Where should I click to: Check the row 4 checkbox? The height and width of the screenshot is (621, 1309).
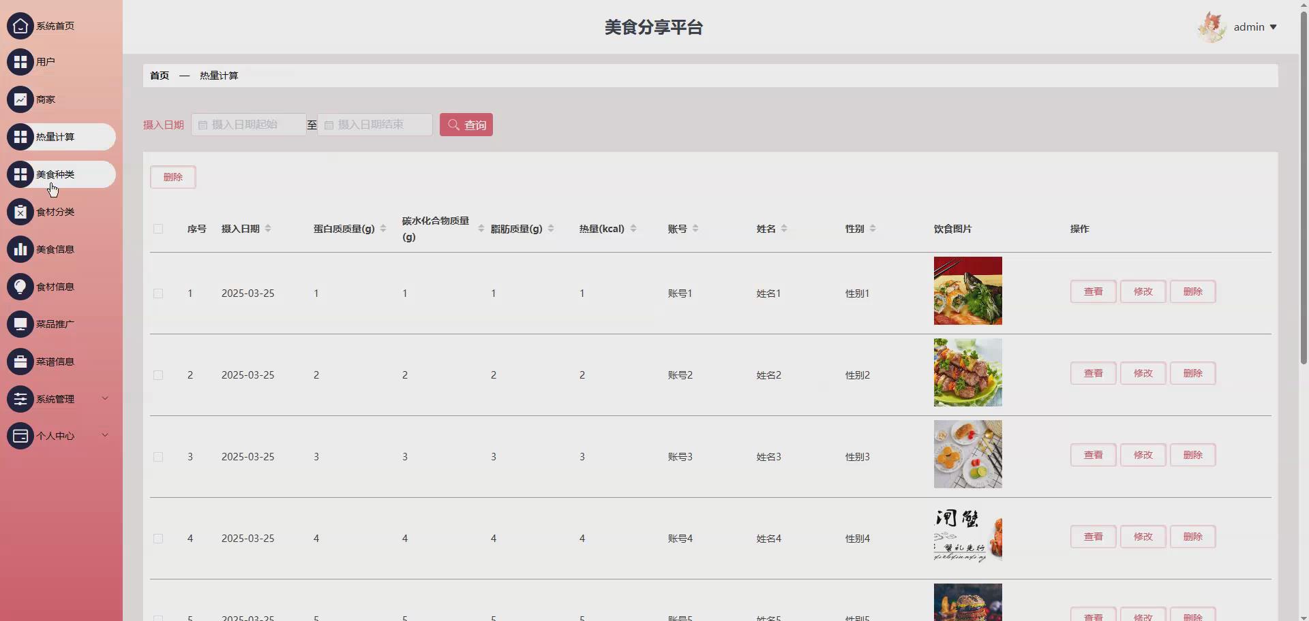pyautogui.click(x=158, y=539)
